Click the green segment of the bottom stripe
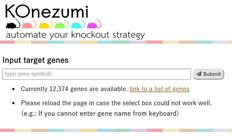The image size is (232, 139). [x=122, y=130]
